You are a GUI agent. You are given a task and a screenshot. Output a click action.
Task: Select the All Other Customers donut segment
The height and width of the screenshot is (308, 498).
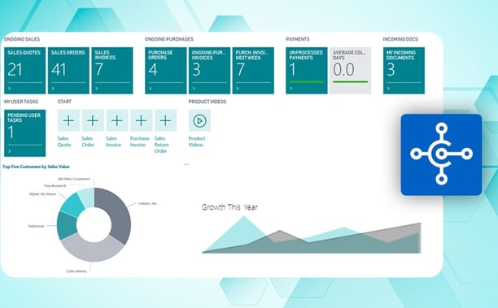coord(87,197)
